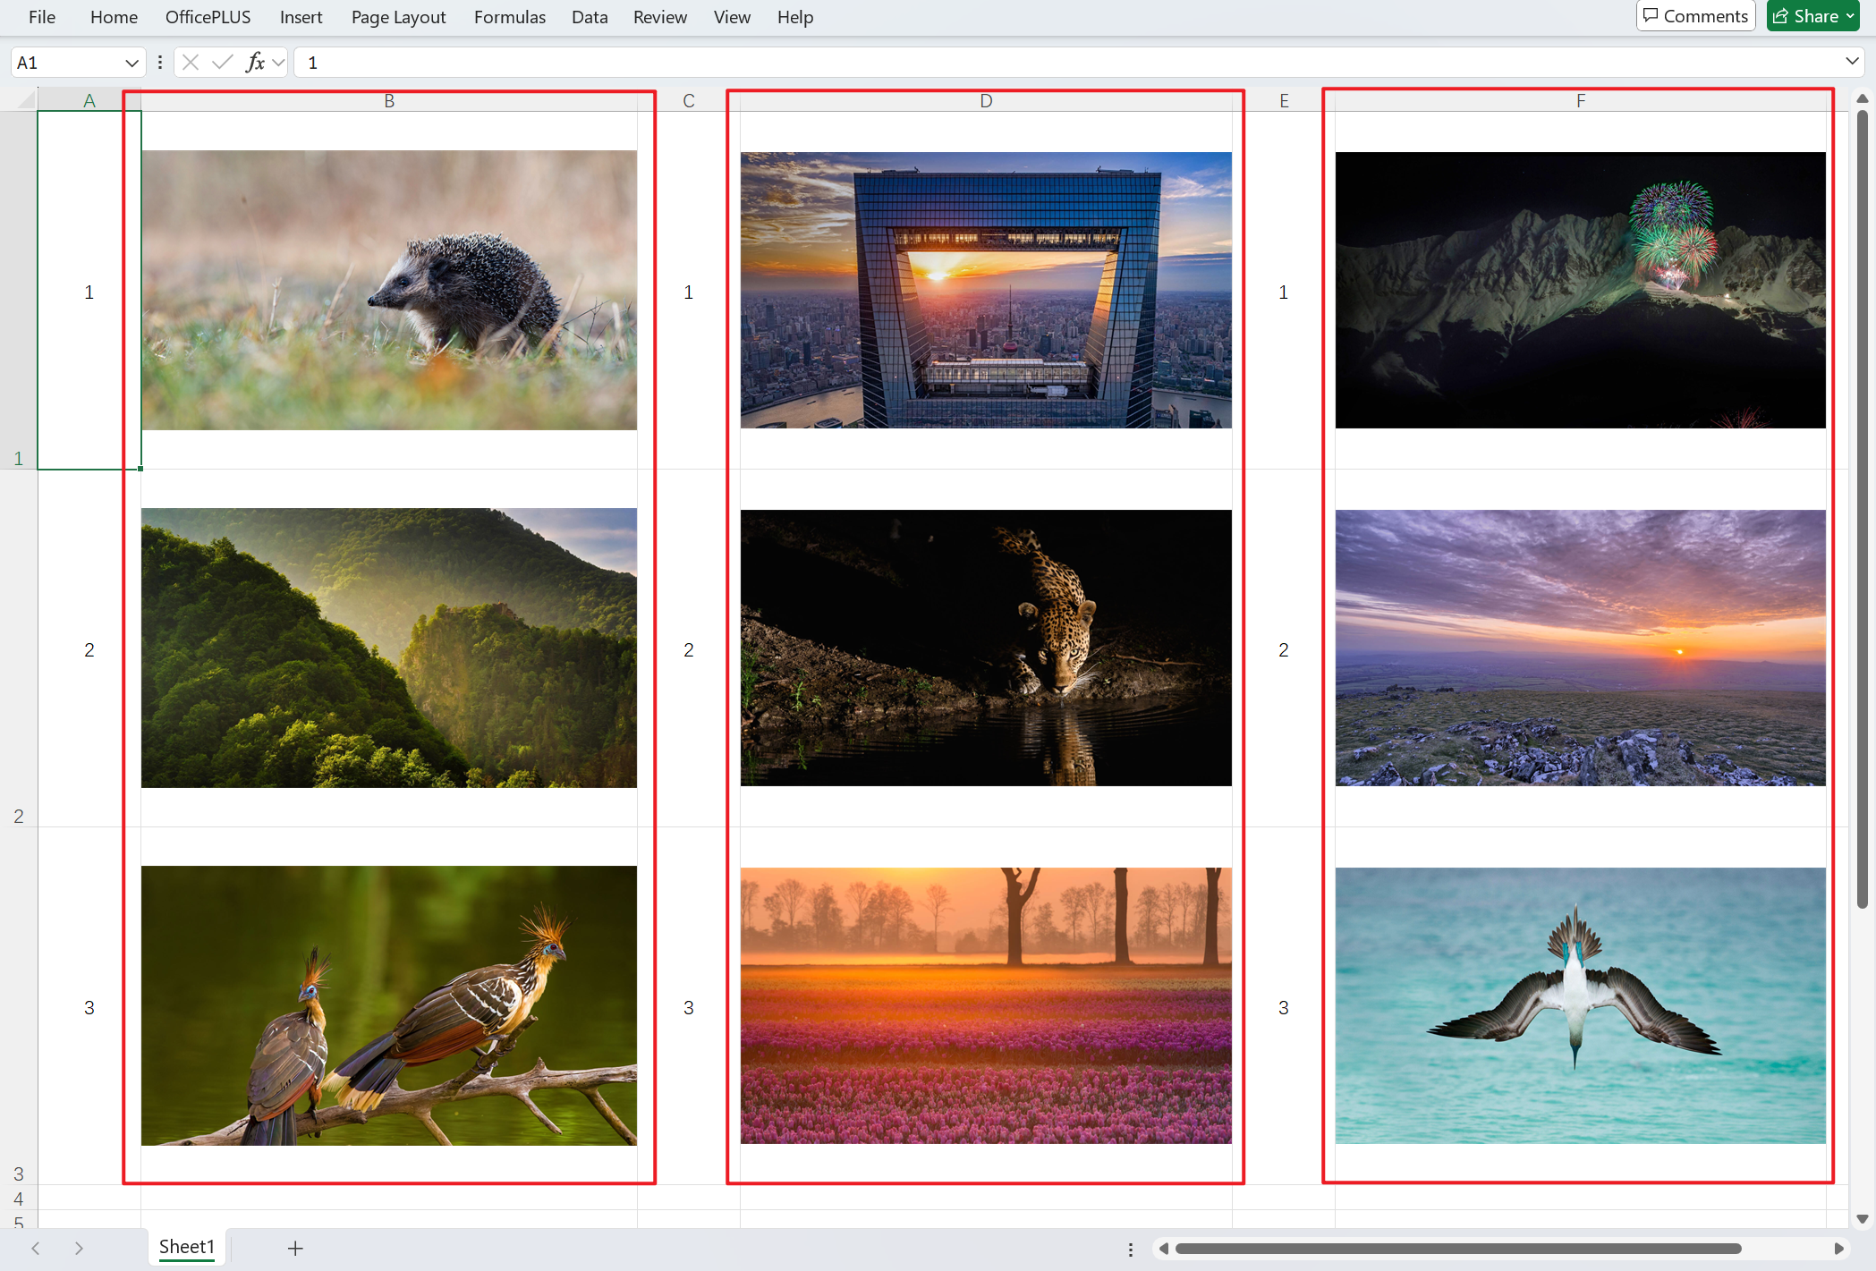Screen dimensions: 1876x1271
Task: Click the vertical scroll down arrow
Action: pyautogui.click(x=1863, y=1219)
